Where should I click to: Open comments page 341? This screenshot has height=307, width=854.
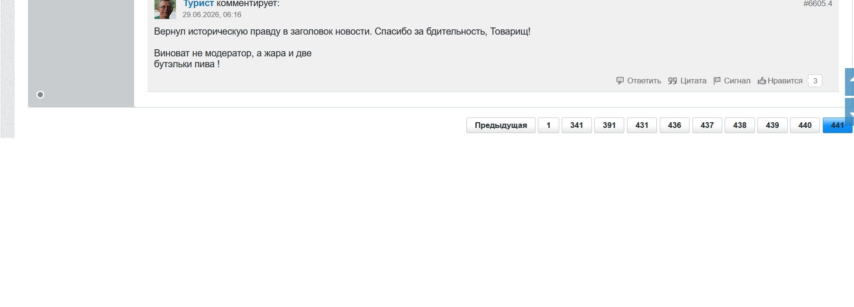pos(577,126)
